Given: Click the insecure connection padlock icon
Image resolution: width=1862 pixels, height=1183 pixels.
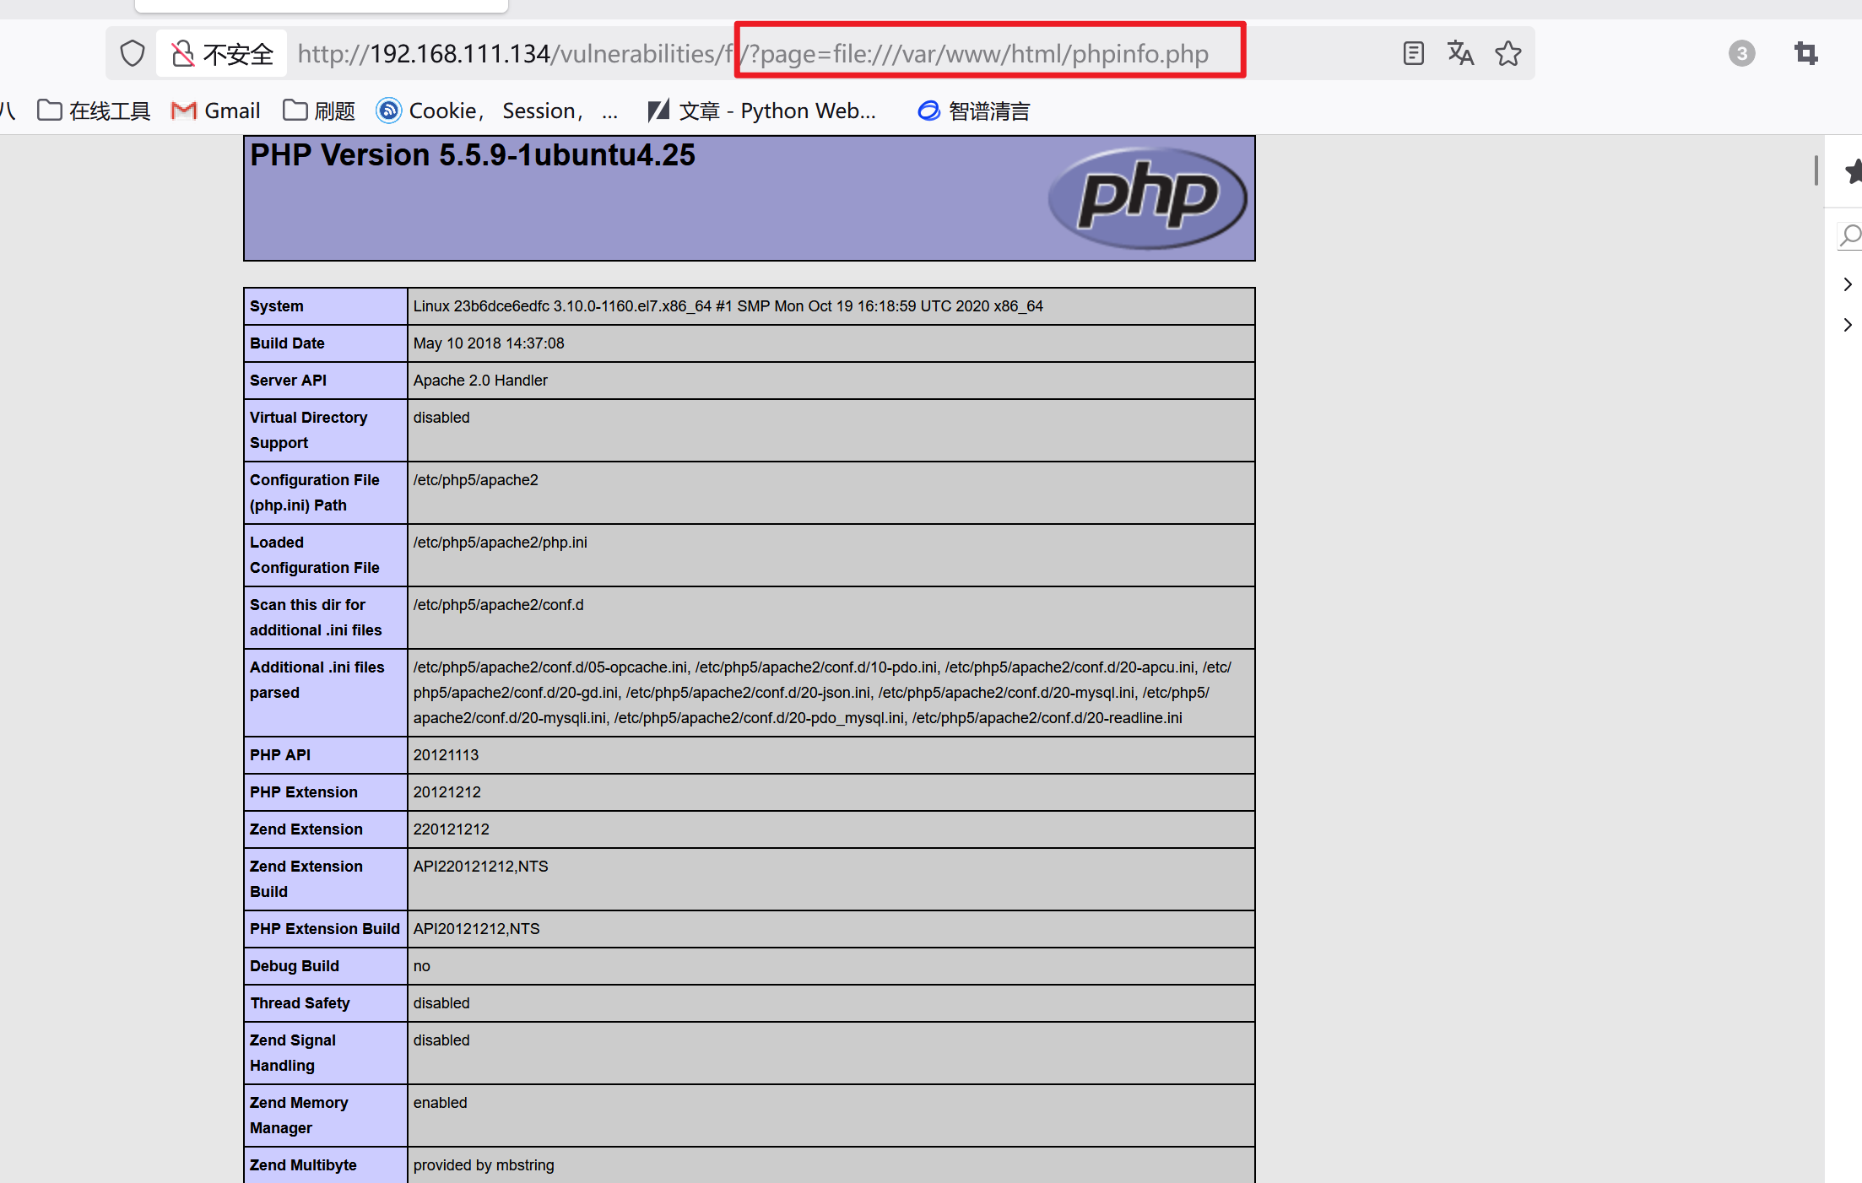Looking at the screenshot, I should click(182, 54).
